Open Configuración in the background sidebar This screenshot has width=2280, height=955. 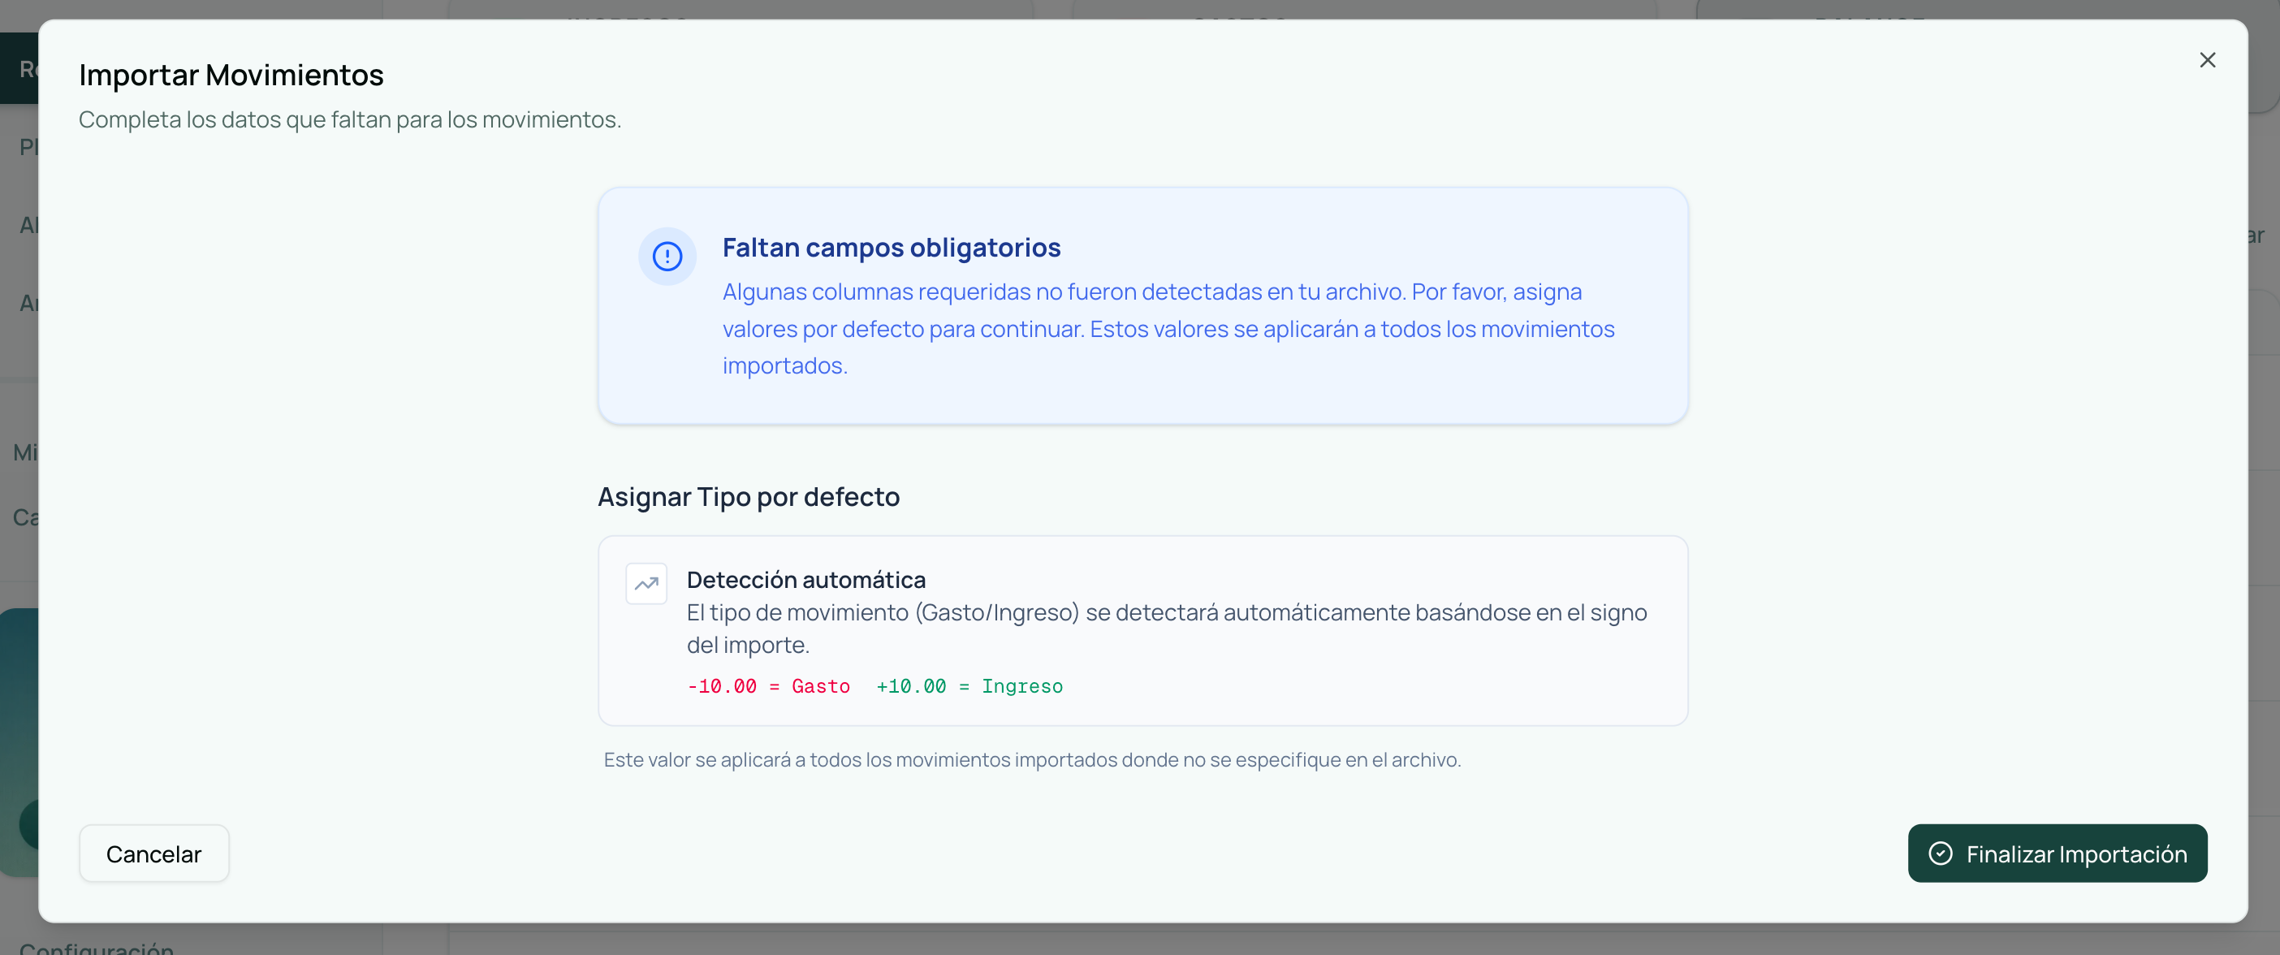coord(96,948)
